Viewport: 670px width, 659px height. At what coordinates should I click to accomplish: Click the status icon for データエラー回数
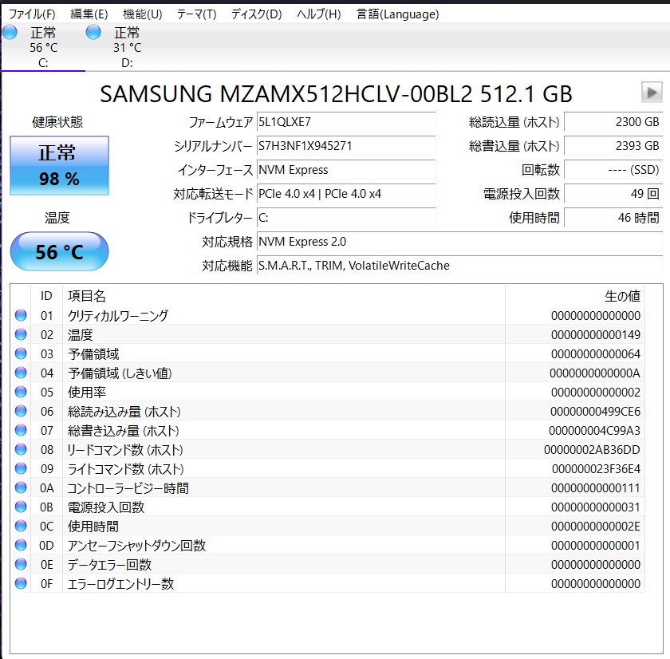click(x=21, y=564)
